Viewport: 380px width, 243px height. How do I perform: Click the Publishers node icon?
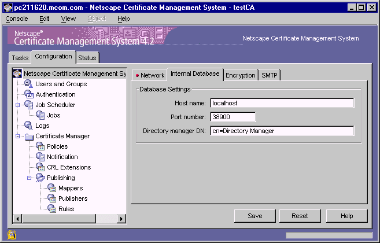52,198
